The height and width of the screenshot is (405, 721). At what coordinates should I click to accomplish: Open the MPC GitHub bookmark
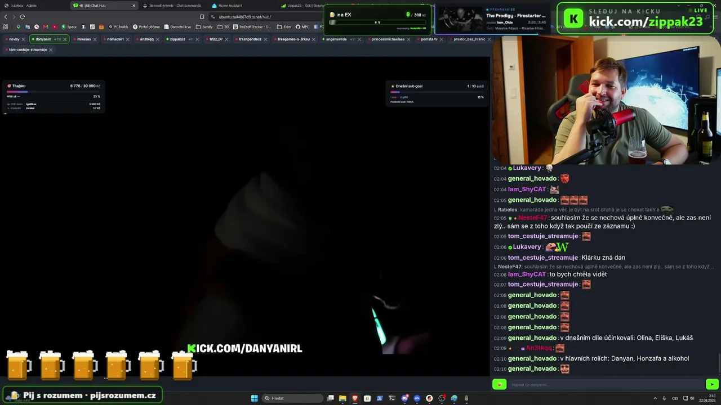coord(302,27)
